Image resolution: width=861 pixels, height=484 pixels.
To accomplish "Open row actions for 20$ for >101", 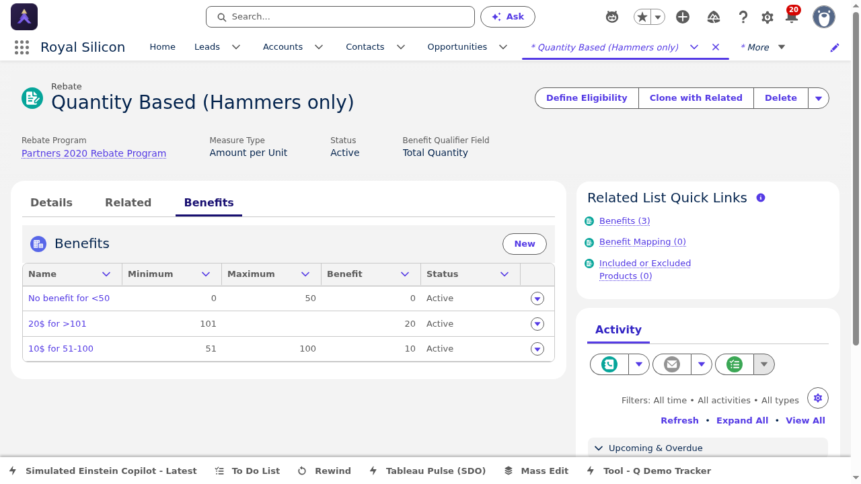I will 537,324.
